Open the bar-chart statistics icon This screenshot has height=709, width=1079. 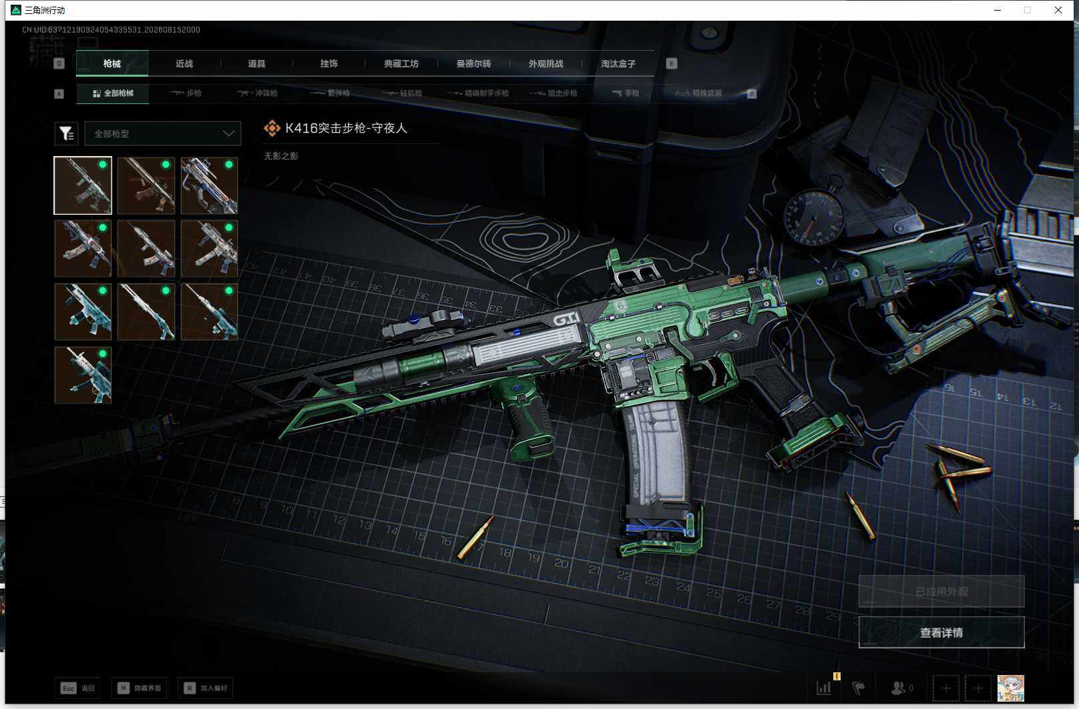point(824,688)
